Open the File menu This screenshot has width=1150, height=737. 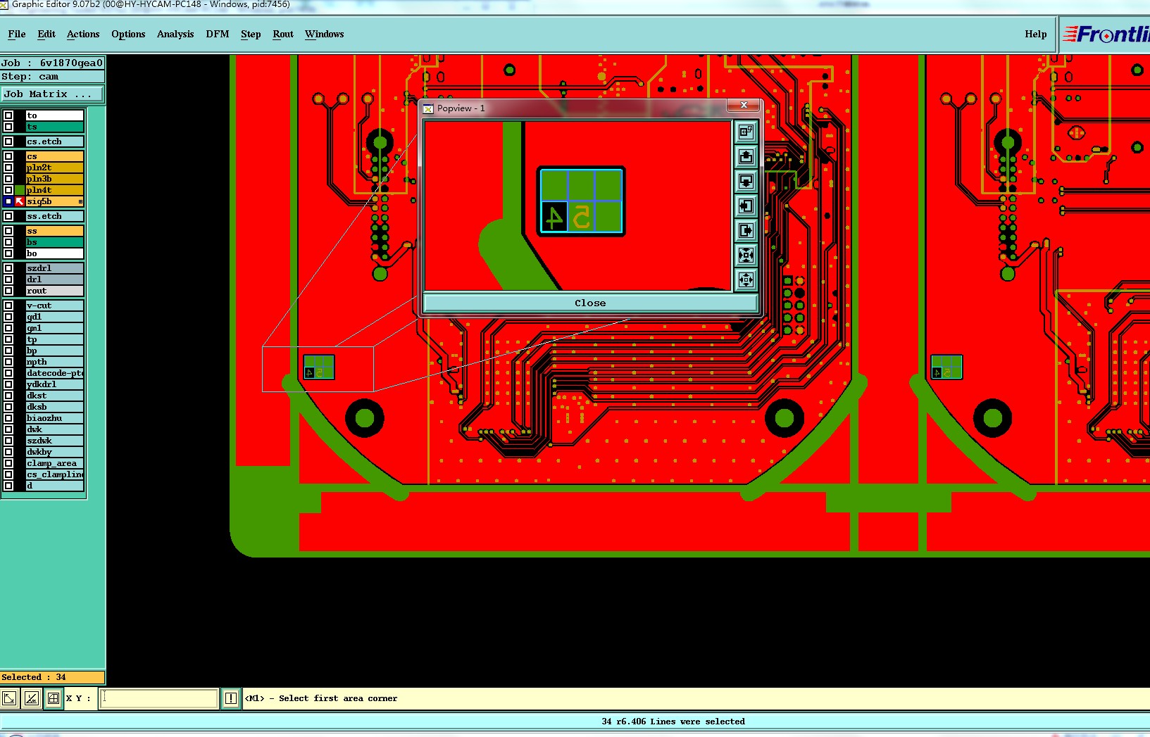(17, 34)
